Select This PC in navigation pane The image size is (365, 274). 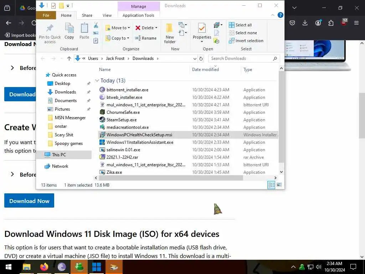[59, 155]
